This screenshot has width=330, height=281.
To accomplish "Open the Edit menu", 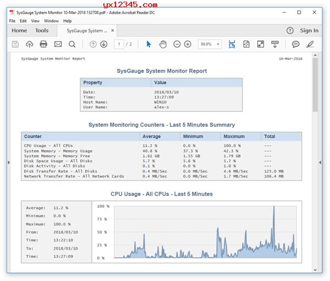I will pyautogui.click(x=23, y=21).
